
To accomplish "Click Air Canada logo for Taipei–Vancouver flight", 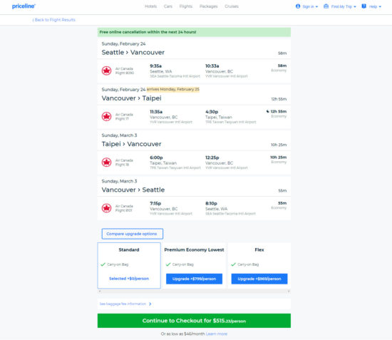I will click(x=106, y=163).
